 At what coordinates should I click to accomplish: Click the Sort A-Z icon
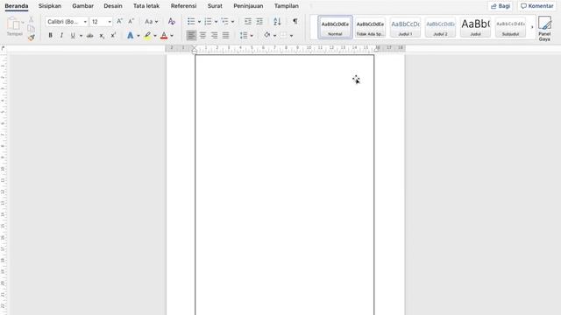click(x=277, y=21)
